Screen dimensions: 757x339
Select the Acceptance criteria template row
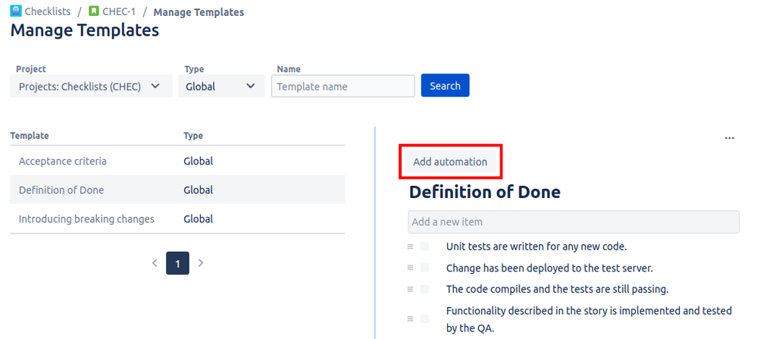tap(177, 161)
